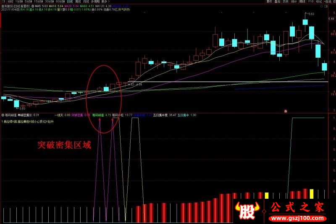Screen dimensions: 336x224
Task: Click the small red marker below the candles
Action: coord(285,111)
